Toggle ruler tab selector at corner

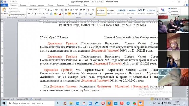[2, 21]
